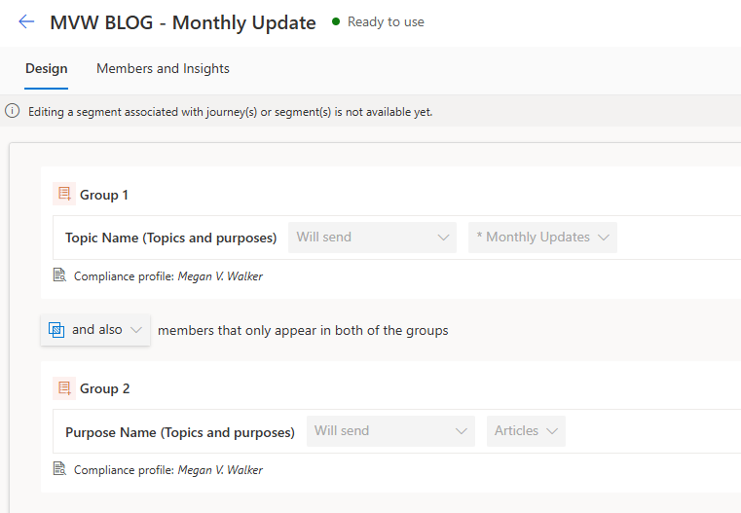
Task: Click the Group 2 compliance profile icon
Action: tap(59, 469)
